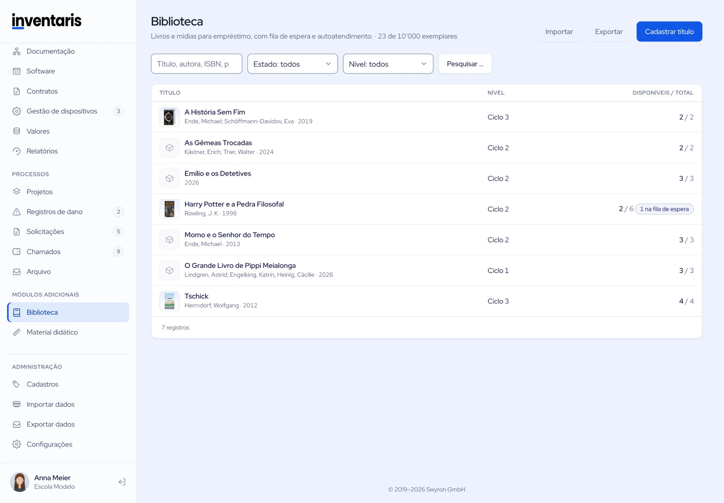The width and height of the screenshot is (724, 503).
Task: Open Momo e o Senhor do Tempo title
Action: (x=229, y=235)
